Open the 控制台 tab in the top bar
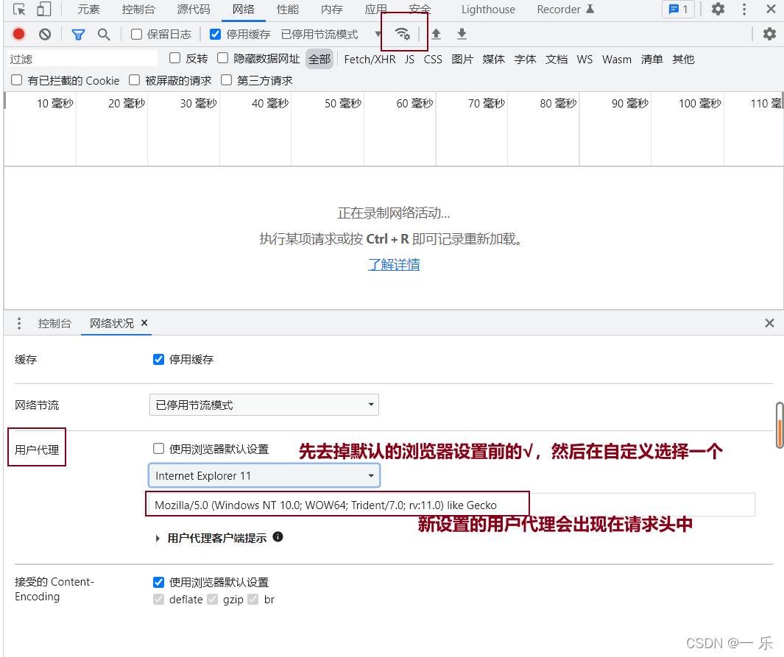 coord(138,10)
